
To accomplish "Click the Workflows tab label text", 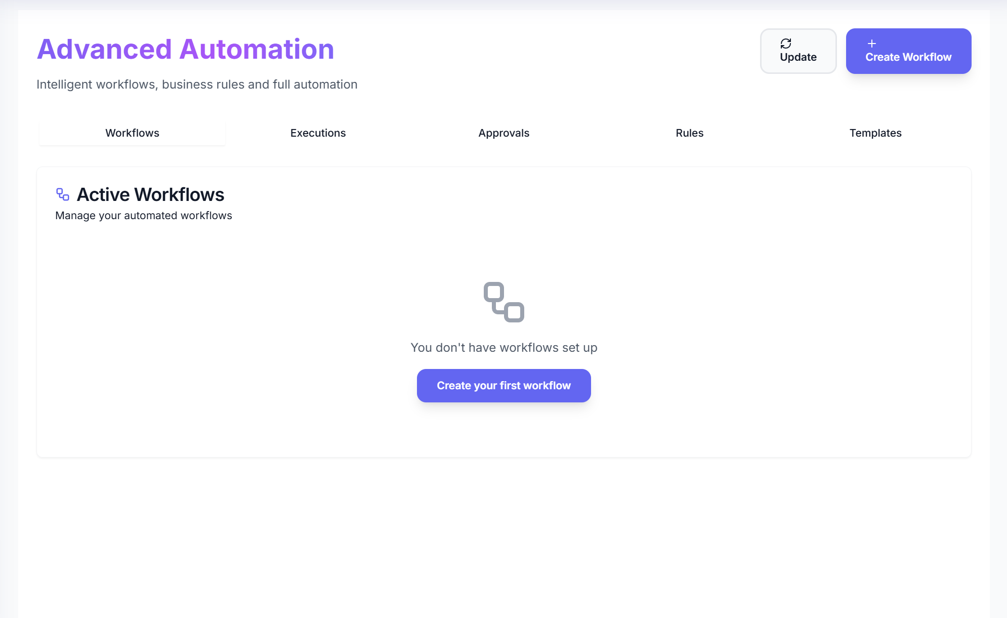I will click(132, 133).
